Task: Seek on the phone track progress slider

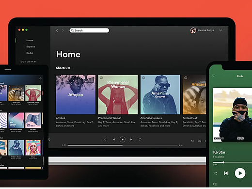Action: (233, 162)
